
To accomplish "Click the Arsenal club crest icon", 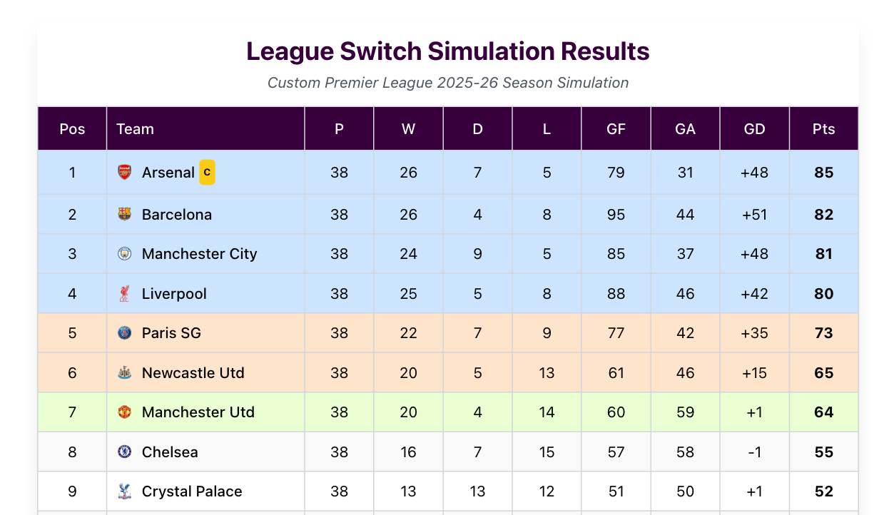I will pos(125,172).
